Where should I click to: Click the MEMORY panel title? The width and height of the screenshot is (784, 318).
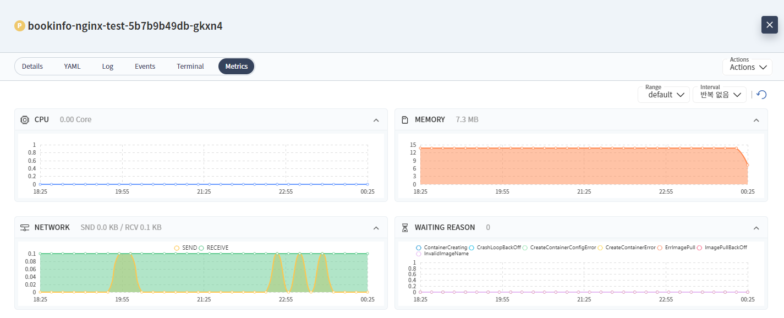[x=430, y=119]
